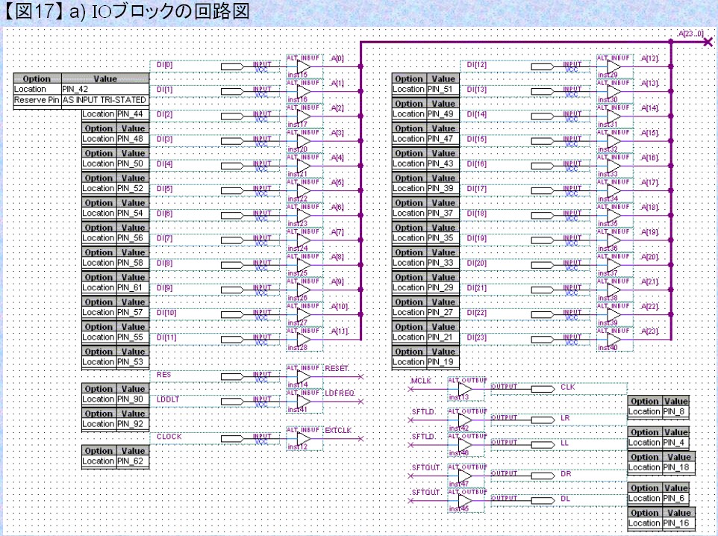Click the A[0] net label
The height and width of the screenshot is (536, 718).
coord(337,59)
